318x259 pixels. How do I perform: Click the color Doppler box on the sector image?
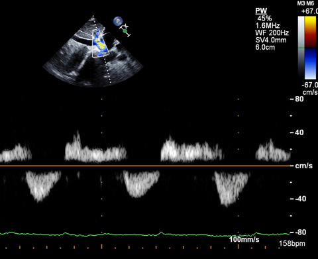(x=101, y=43)
